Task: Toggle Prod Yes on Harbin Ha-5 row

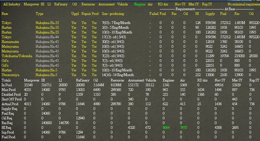Action: pyautogui.click(x=94, y=70)
